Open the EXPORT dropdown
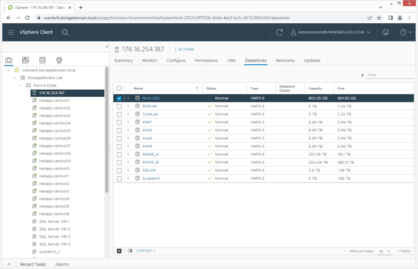418x269 pixels. (x=146, y=251)
